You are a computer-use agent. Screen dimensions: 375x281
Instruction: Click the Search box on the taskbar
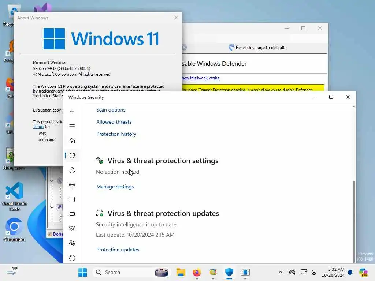131,272
